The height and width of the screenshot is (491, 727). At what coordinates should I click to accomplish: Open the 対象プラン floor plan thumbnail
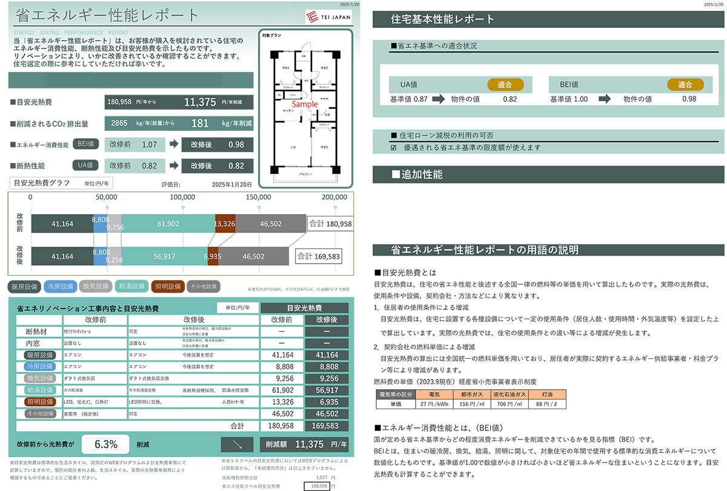[x=306, y=109]
